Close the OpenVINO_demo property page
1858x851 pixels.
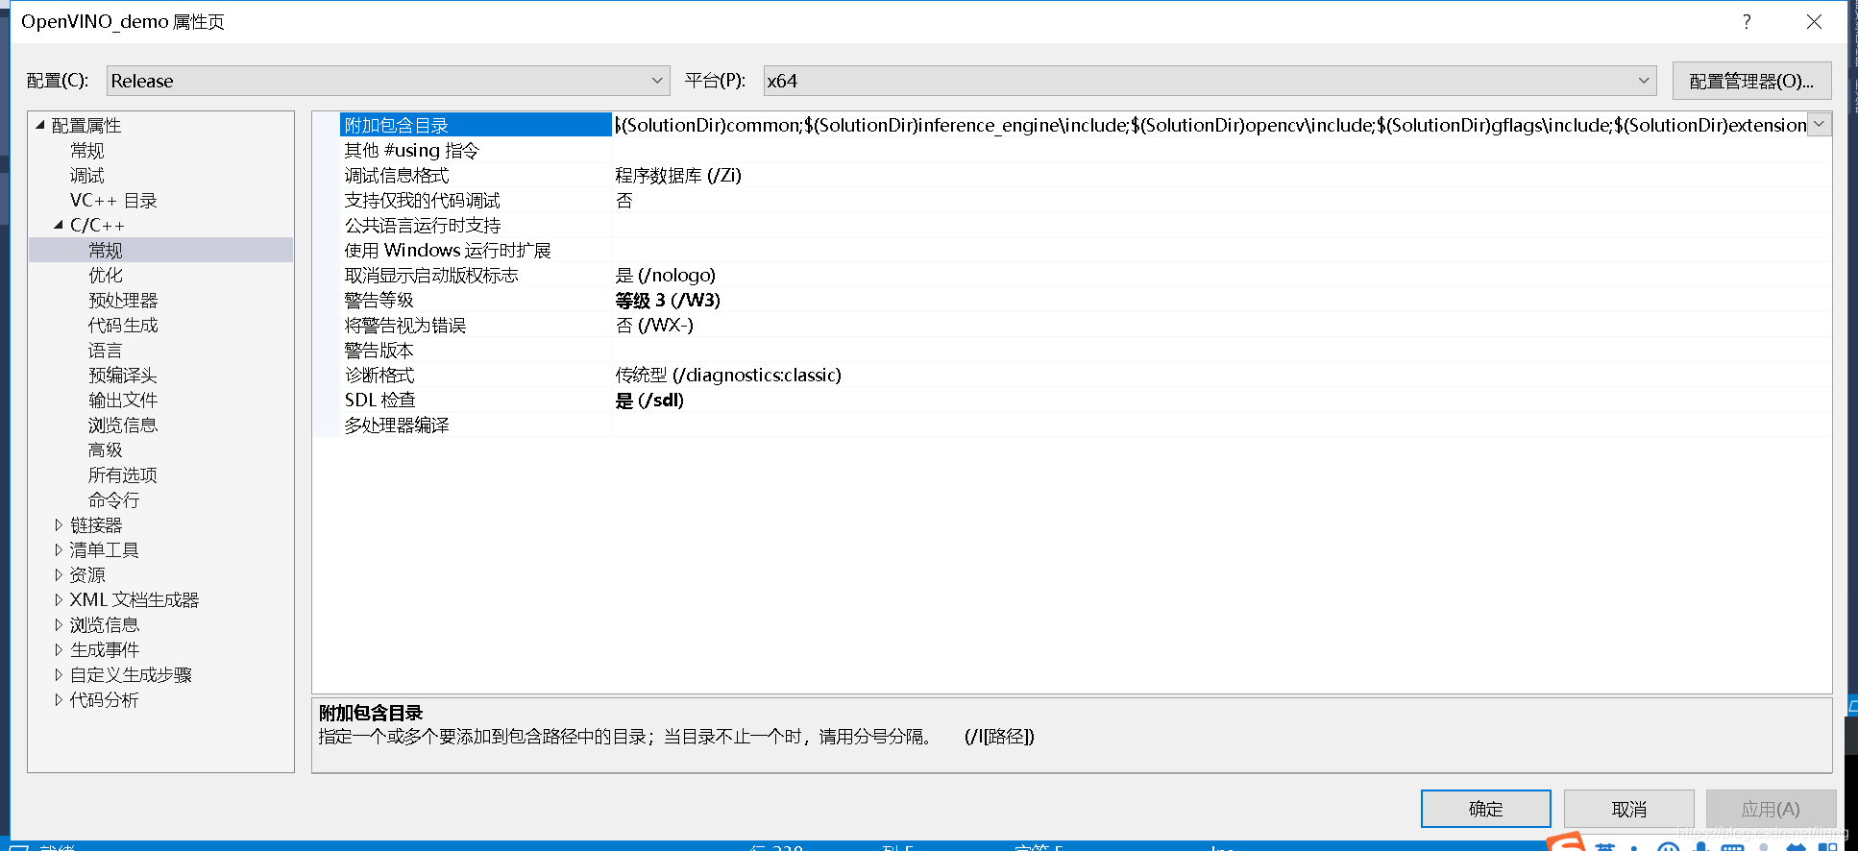1814,21
